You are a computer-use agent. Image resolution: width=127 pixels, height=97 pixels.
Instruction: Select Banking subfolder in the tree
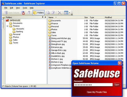pos(19,32)
